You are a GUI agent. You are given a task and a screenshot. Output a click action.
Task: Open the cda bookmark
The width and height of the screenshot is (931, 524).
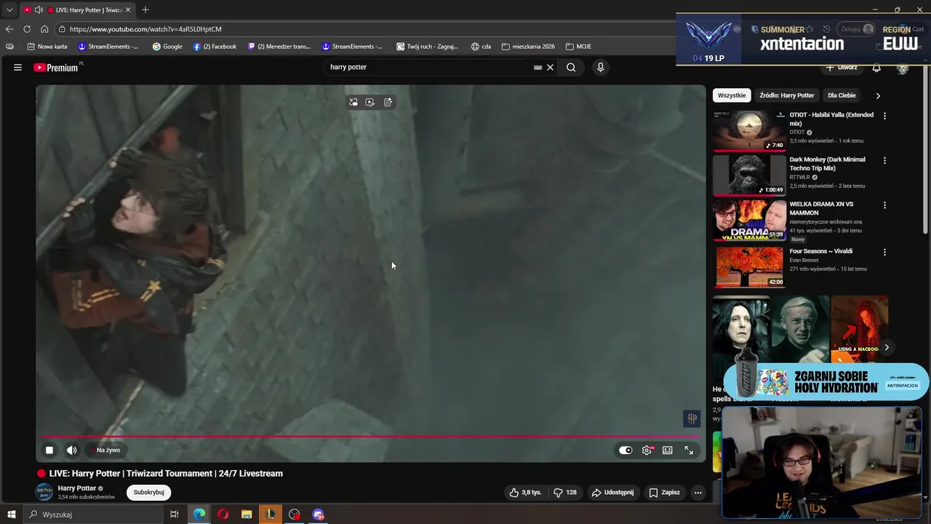[481, 47]
